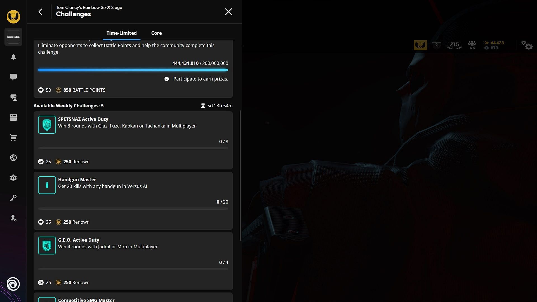Click the game's player emblem icon
This screenshot has height=302, width=537.
click(420, 45)
